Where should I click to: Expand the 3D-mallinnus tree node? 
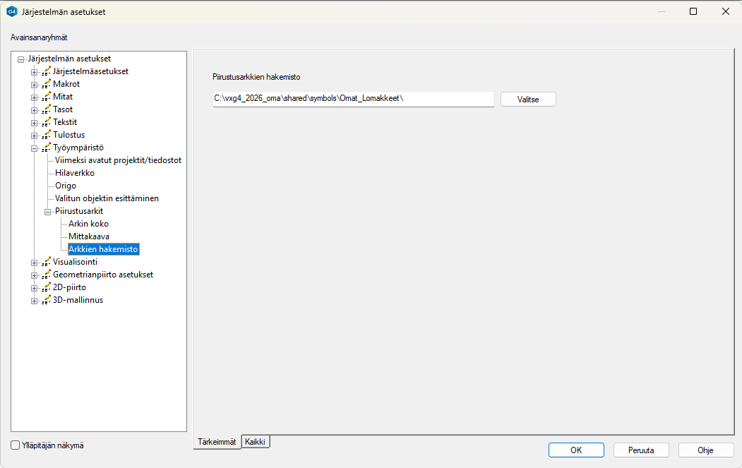click(34, 301)
